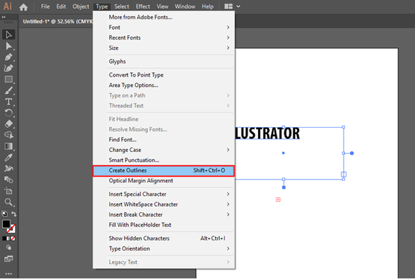The image size is (415, 279).
Task: Open the View menu
Action: pos(163,6)
